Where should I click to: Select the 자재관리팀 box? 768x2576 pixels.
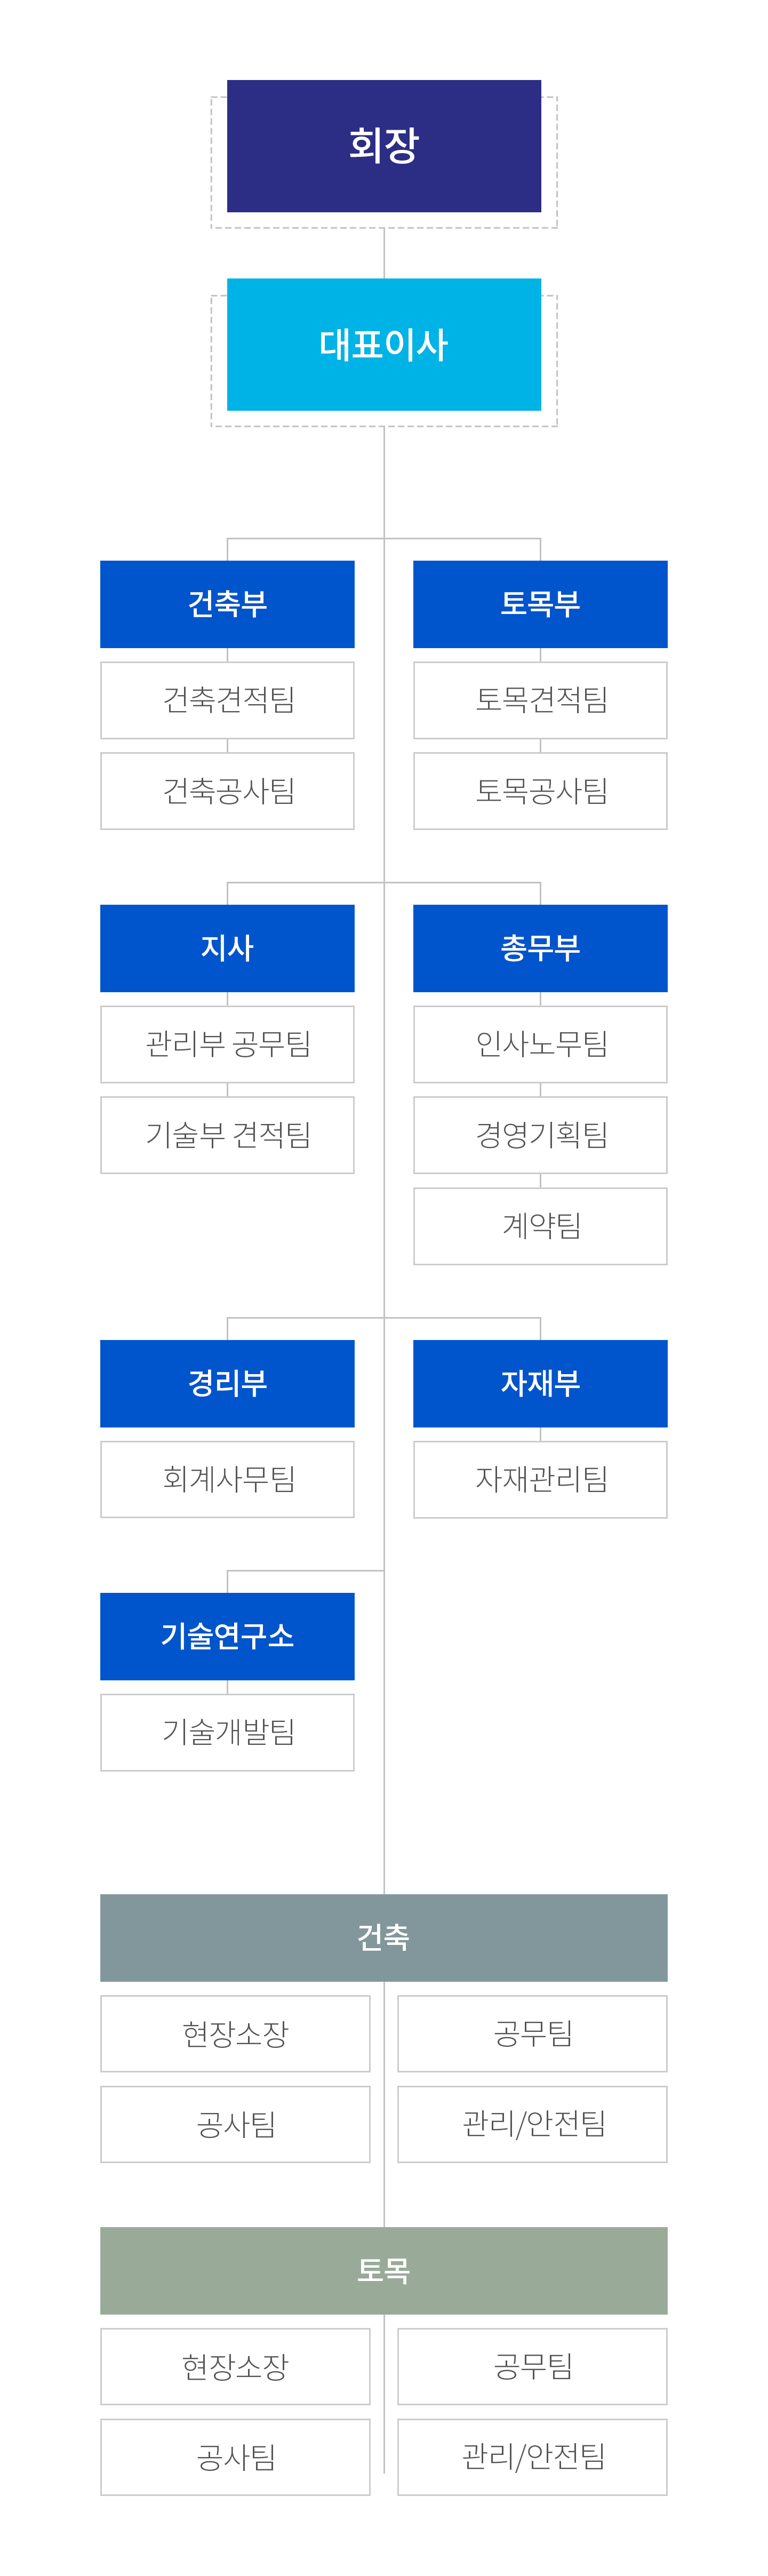pos(540,1479)
